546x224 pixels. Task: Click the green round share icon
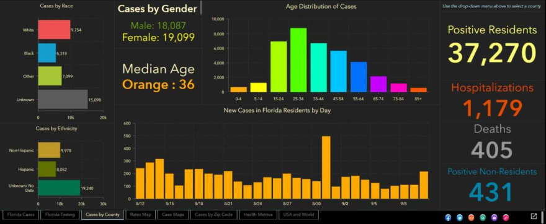click(x=483, y=217)
